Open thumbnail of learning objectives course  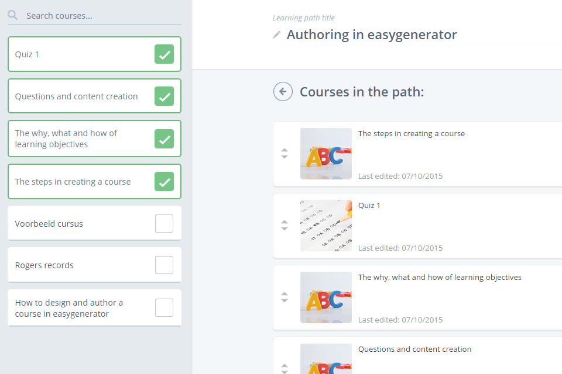click(326, 297)
